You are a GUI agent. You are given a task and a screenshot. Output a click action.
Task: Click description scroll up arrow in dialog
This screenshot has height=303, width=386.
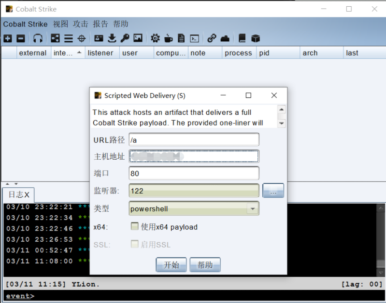[x=281, y=109]
